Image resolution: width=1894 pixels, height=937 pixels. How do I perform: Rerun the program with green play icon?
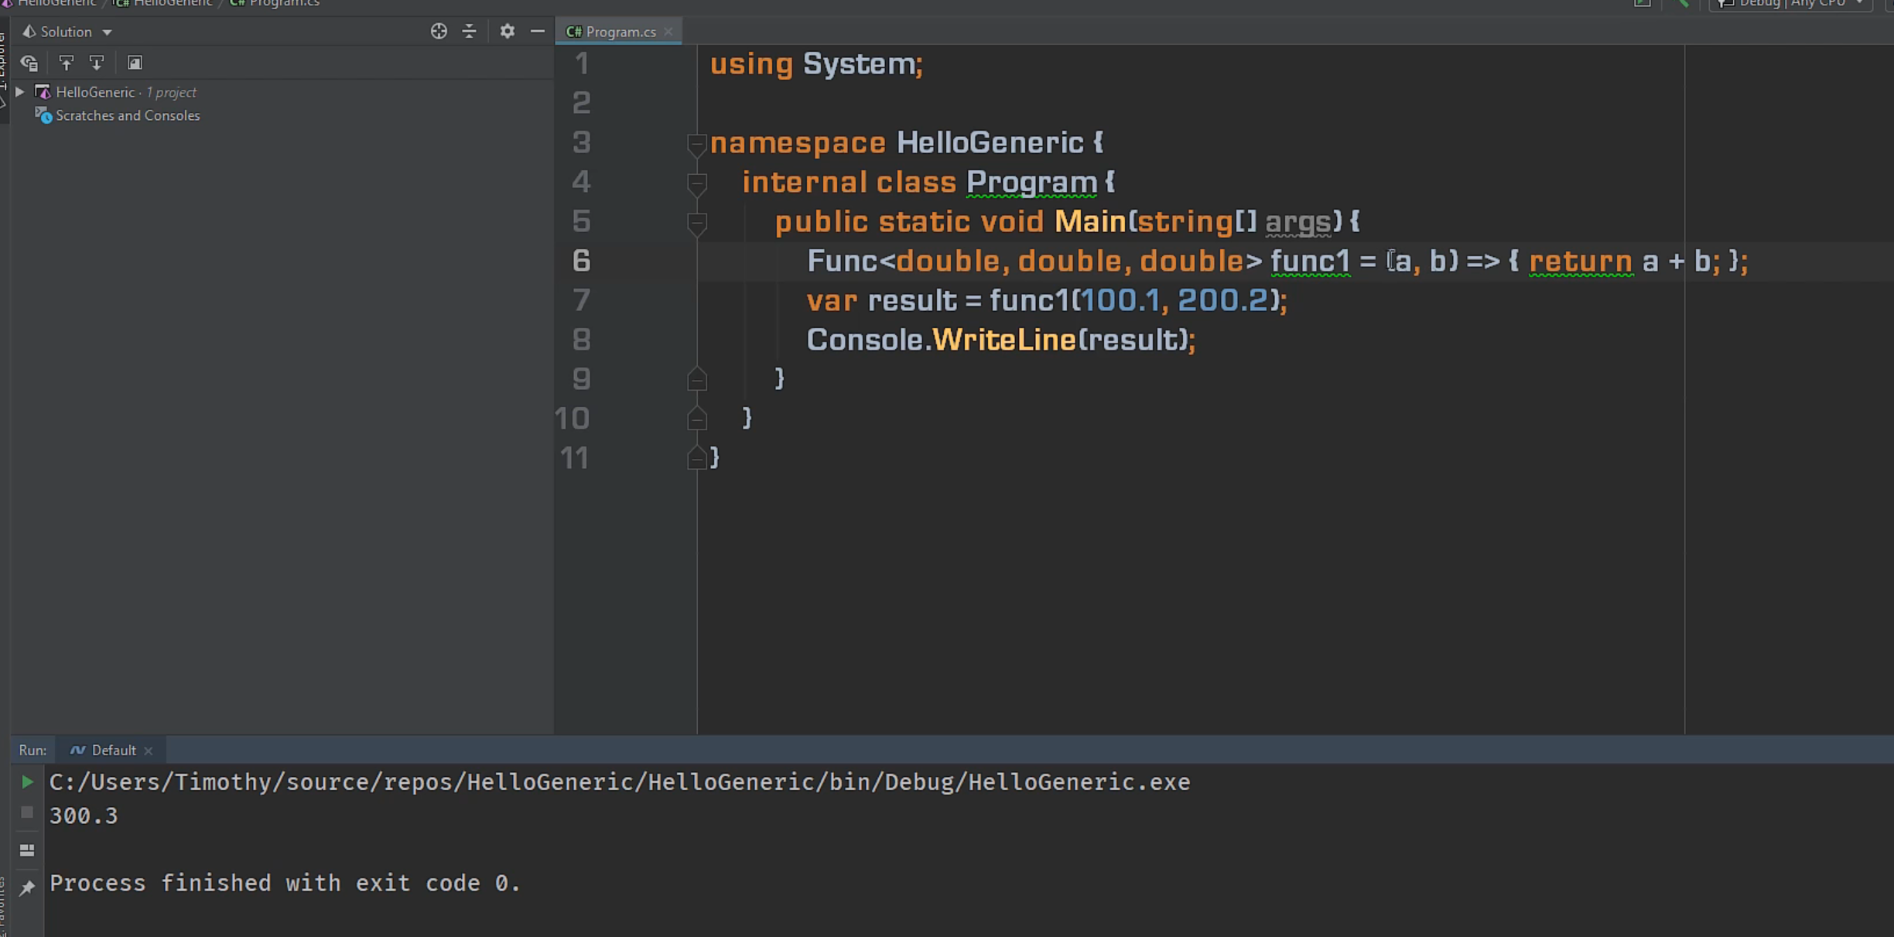[27, 782]
